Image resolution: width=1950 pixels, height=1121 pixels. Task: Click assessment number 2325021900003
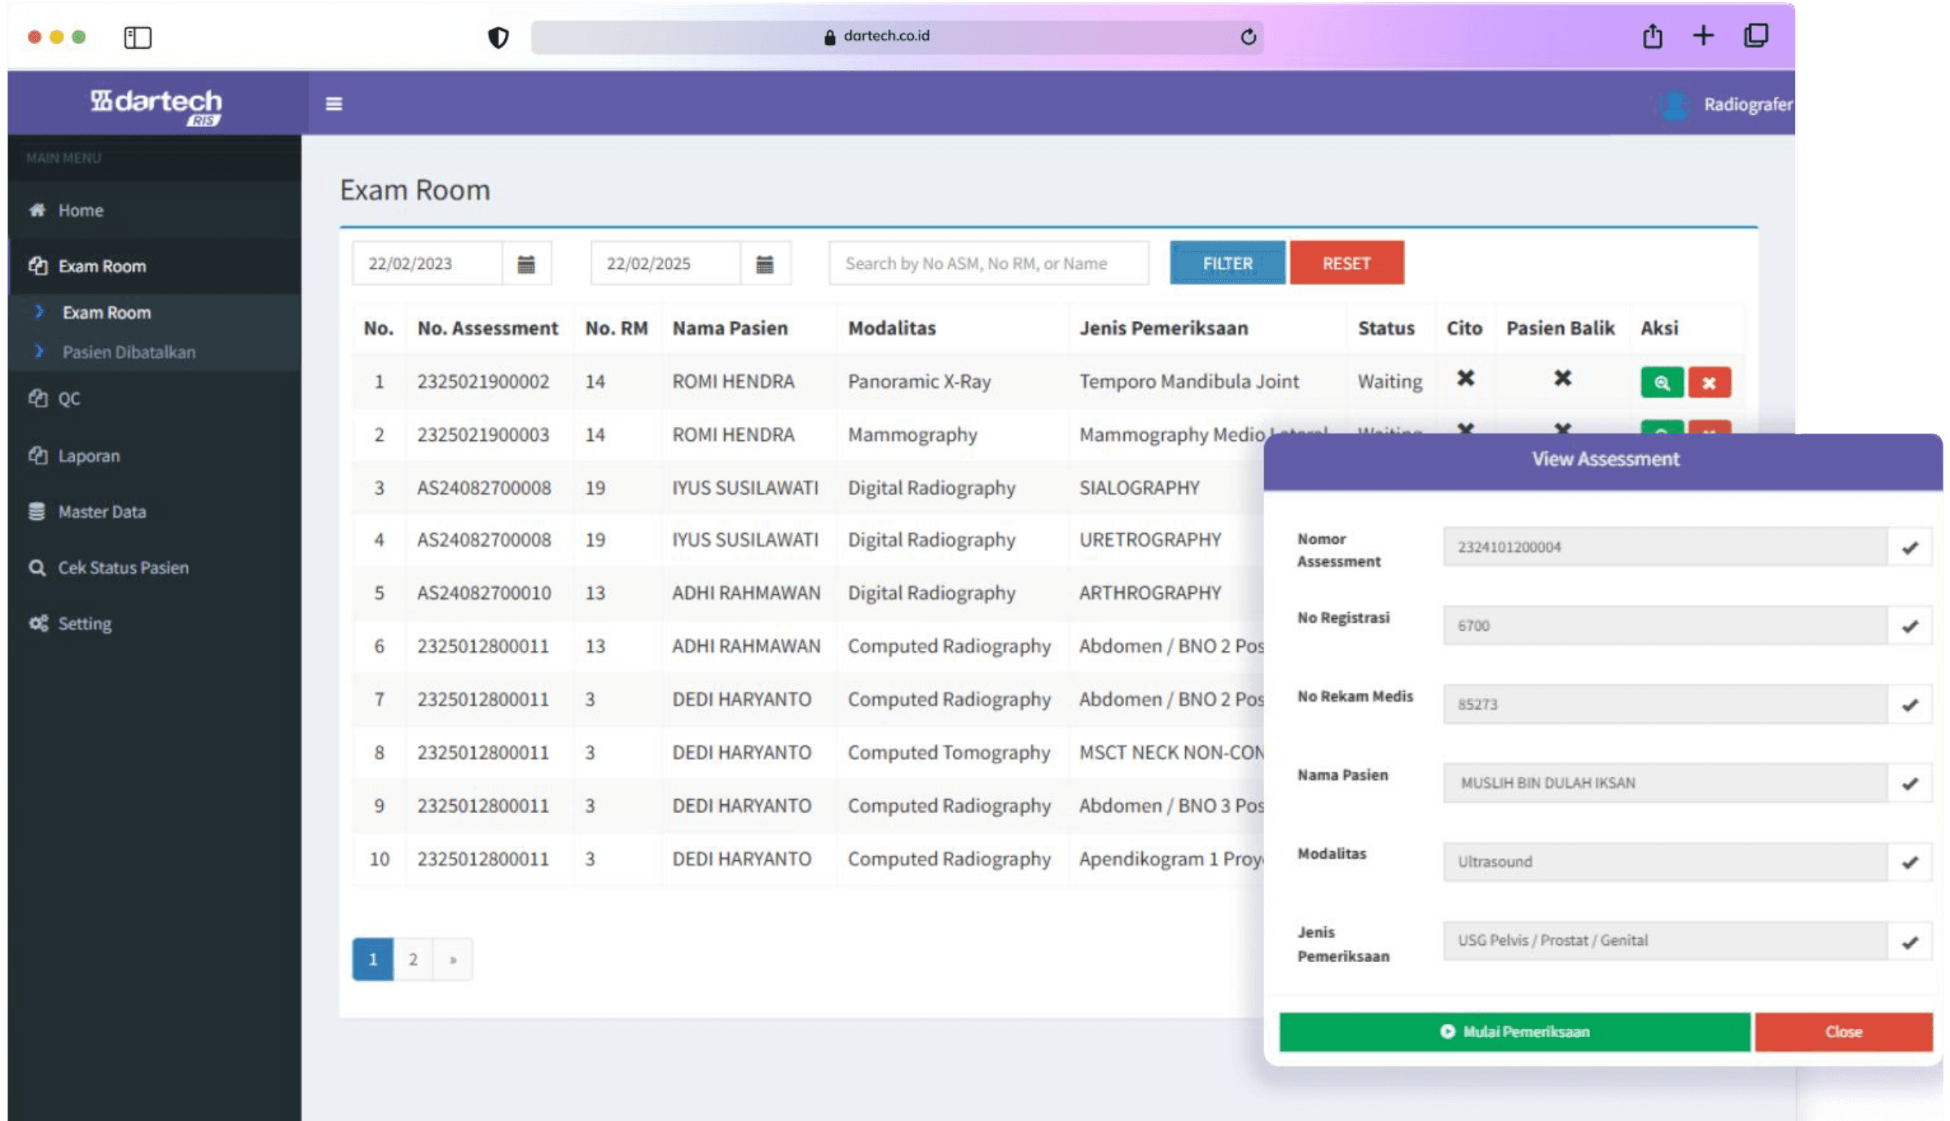(483, 435)
